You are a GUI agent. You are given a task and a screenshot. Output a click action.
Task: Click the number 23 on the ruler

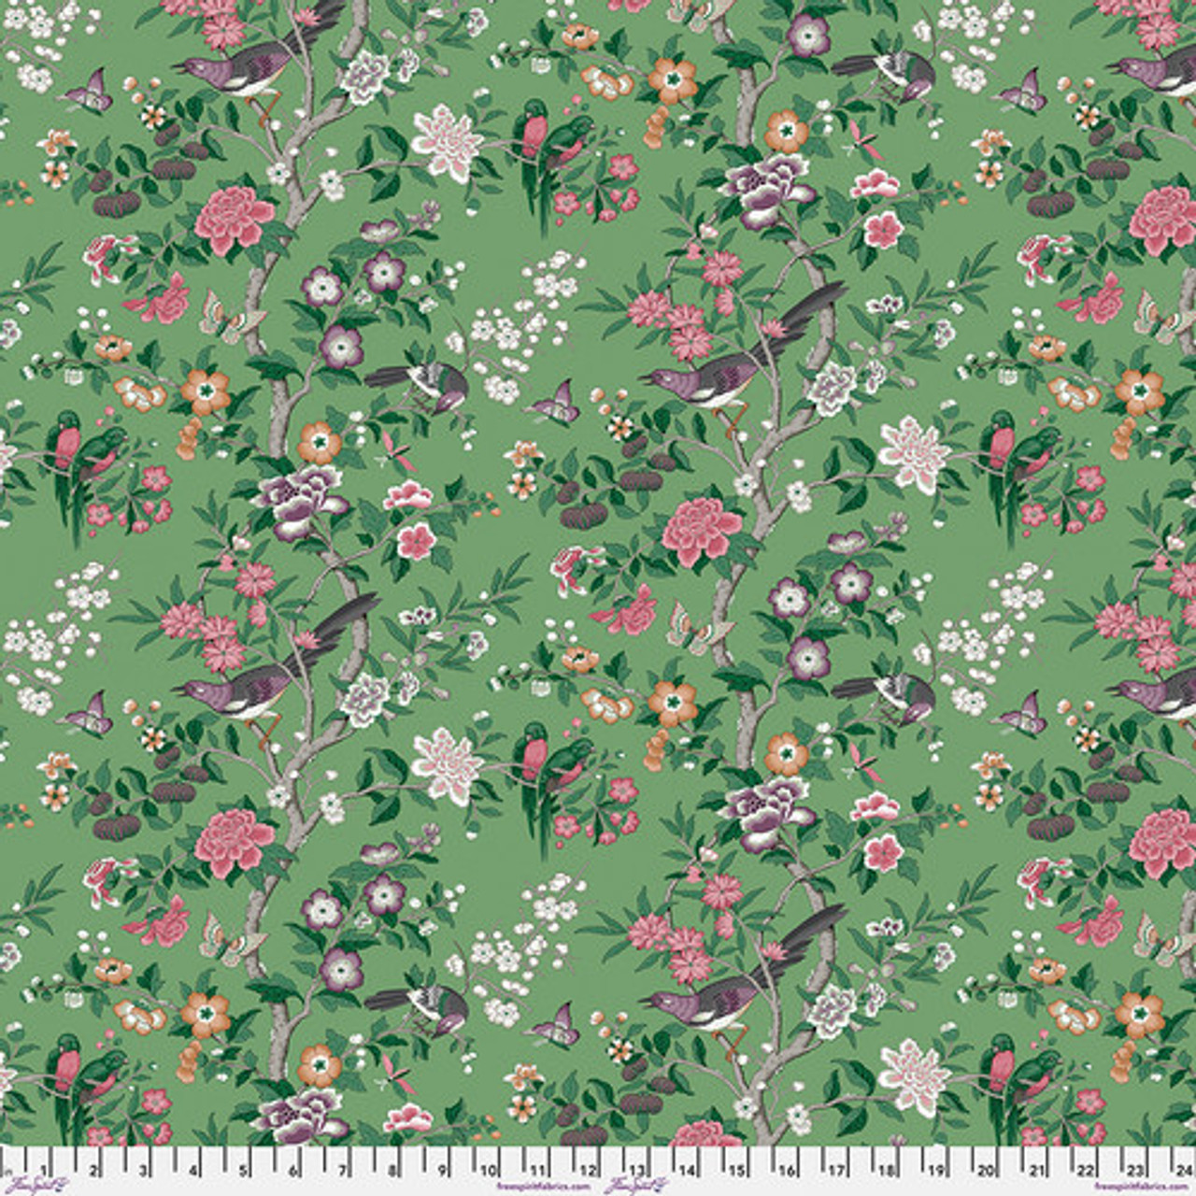click(x=1134, y=1169)
